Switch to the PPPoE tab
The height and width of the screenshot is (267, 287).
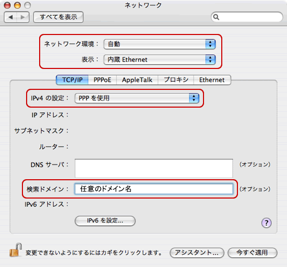pyautogui.click(x=102, y=80)
